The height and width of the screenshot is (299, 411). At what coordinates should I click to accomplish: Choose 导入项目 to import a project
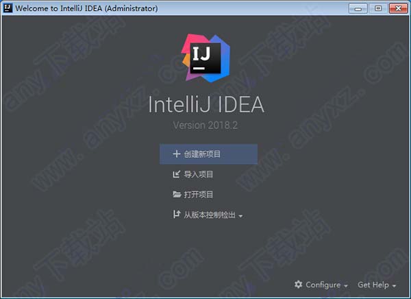coord(199,174)
